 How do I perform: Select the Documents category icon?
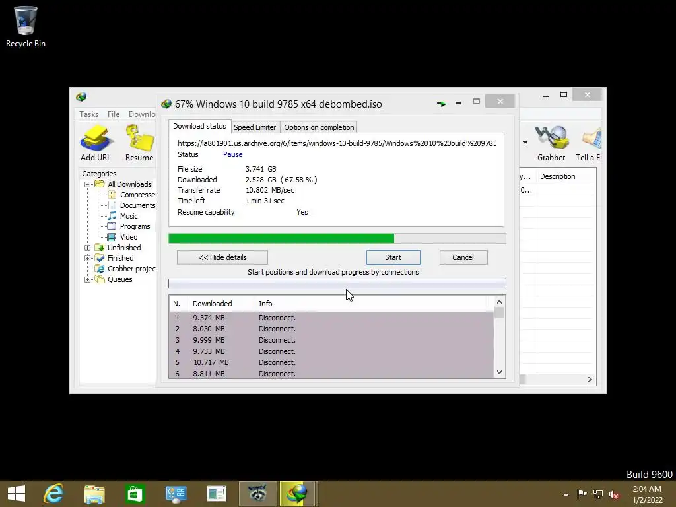[112, 205]
